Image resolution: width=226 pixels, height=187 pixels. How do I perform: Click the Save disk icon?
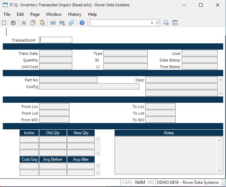coord(13,23)
